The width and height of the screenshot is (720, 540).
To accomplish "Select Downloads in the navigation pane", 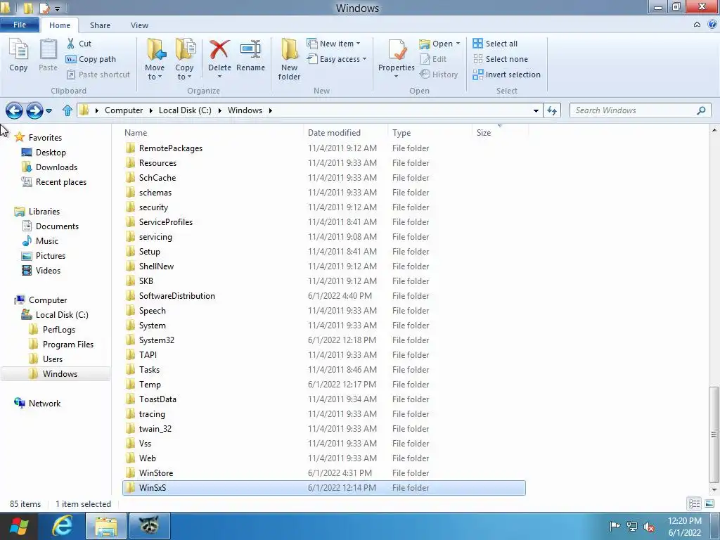I will coord(56,167).
